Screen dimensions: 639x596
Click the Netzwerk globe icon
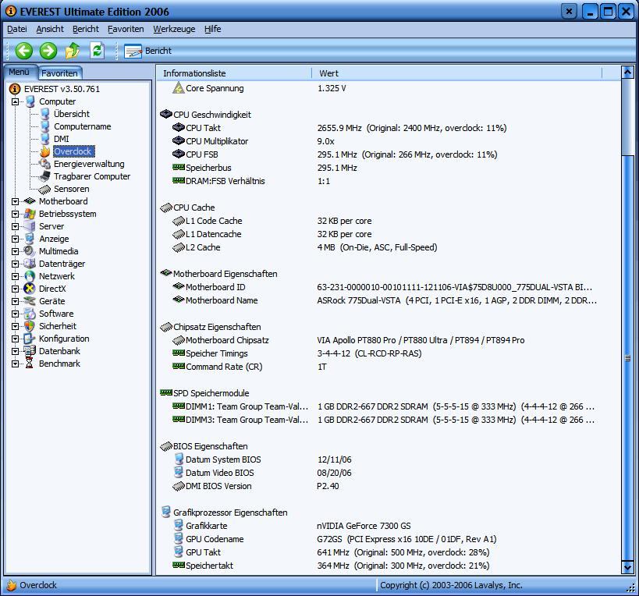pyautogui.click(x=30, y=276)
